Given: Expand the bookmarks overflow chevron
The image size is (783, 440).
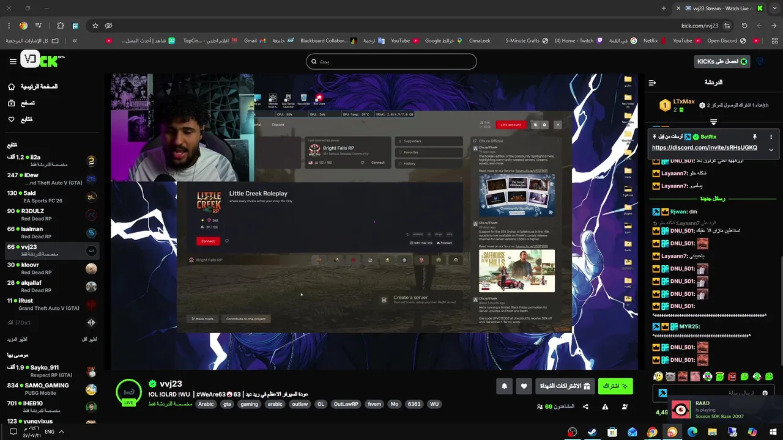Looking at the screenshot, I should [75, 41].
